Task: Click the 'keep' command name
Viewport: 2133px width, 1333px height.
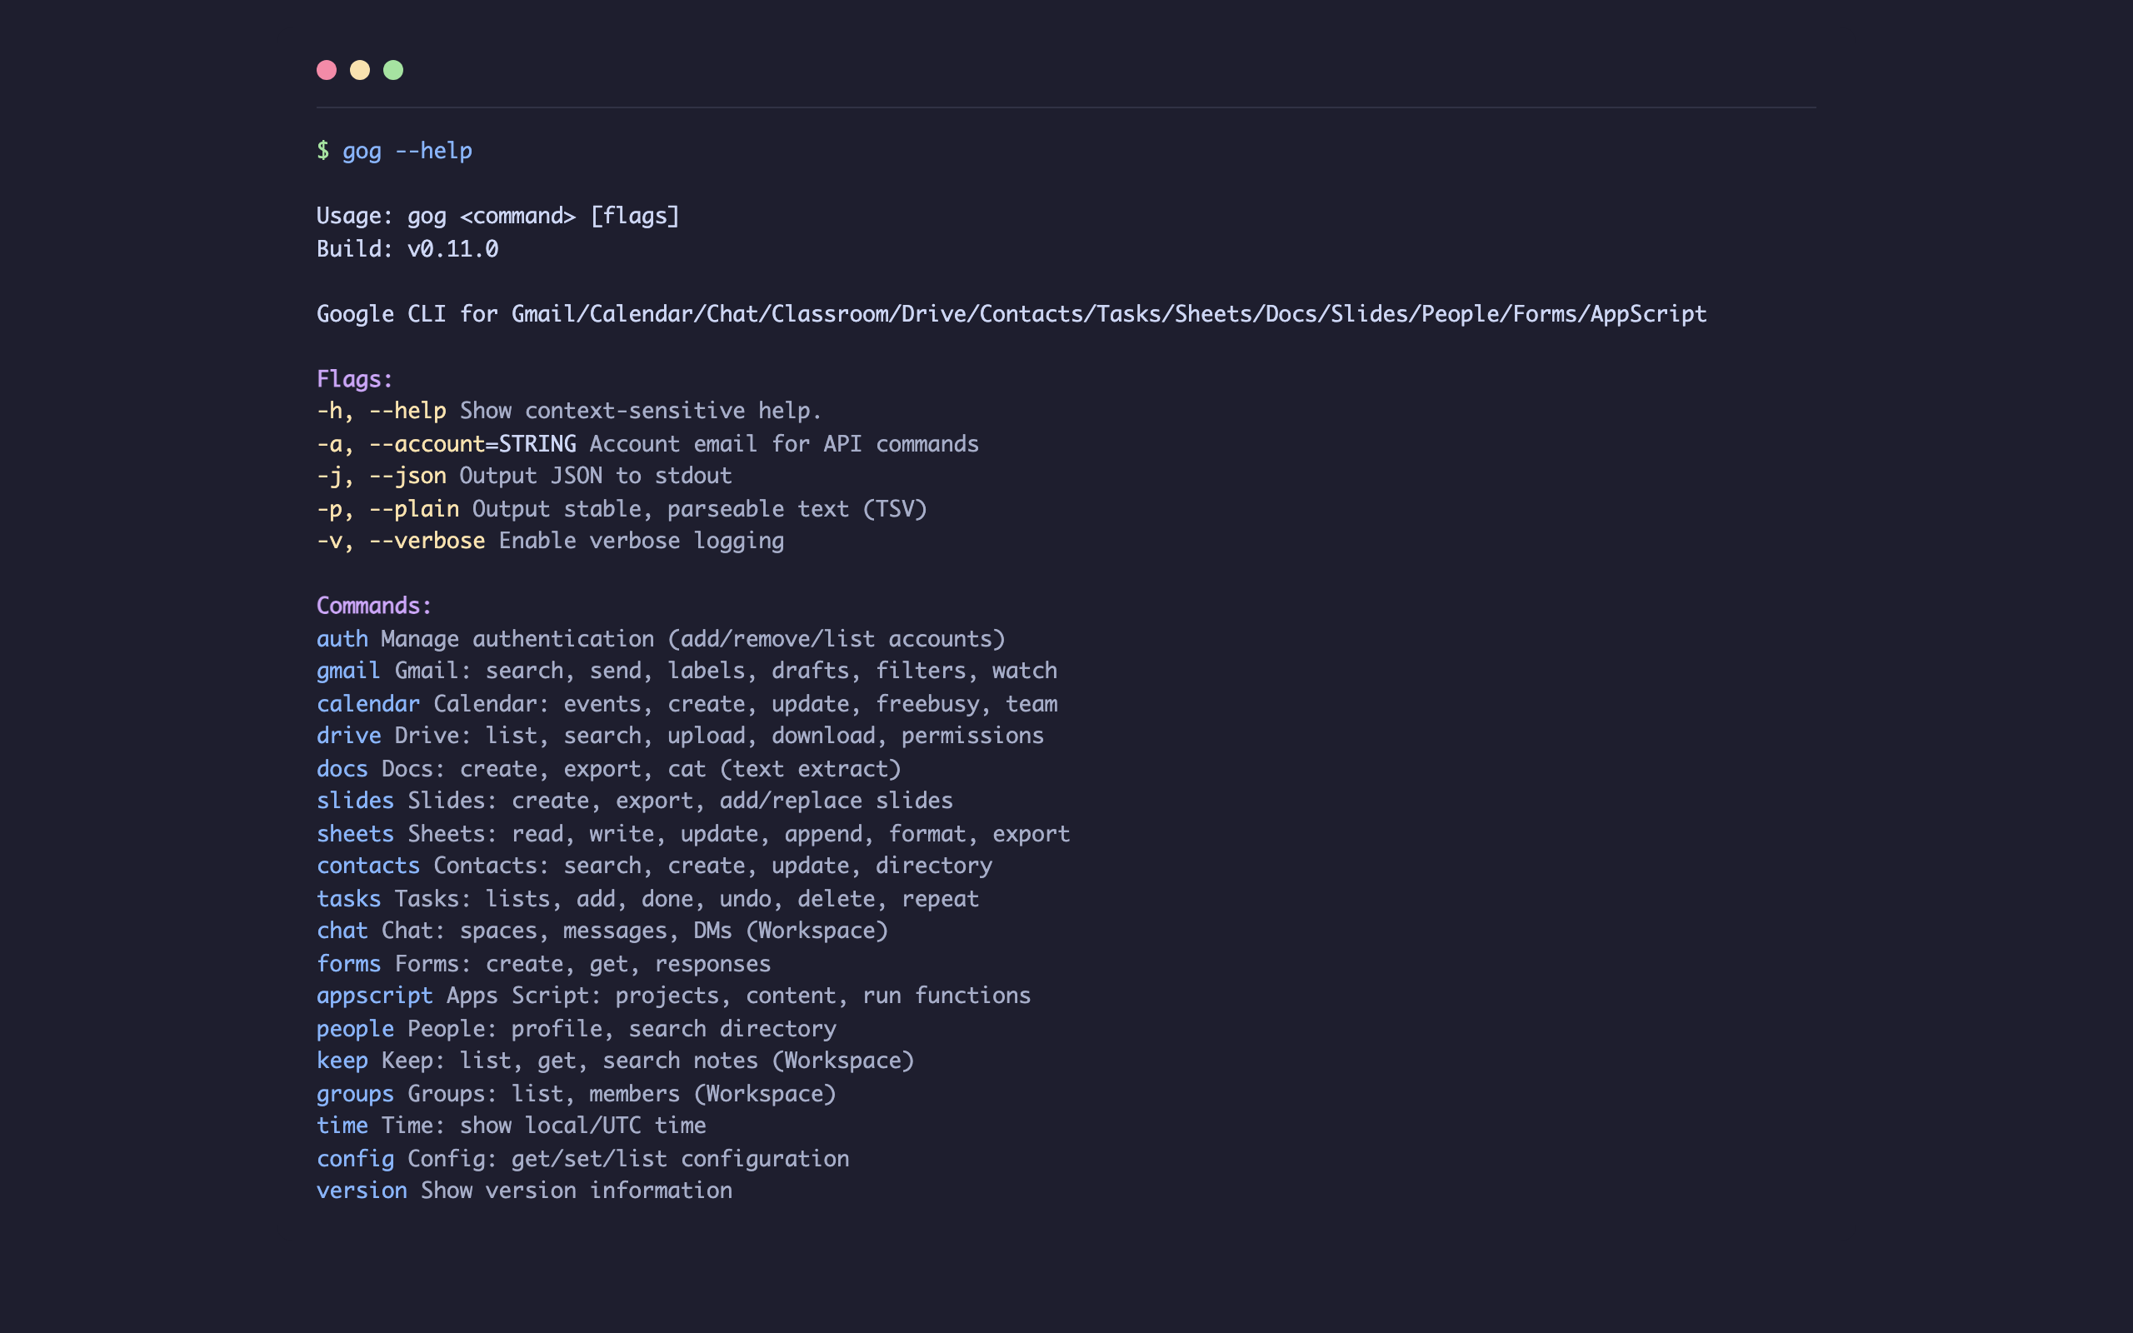Action: pyautogui.click(x=342, y=1061)
